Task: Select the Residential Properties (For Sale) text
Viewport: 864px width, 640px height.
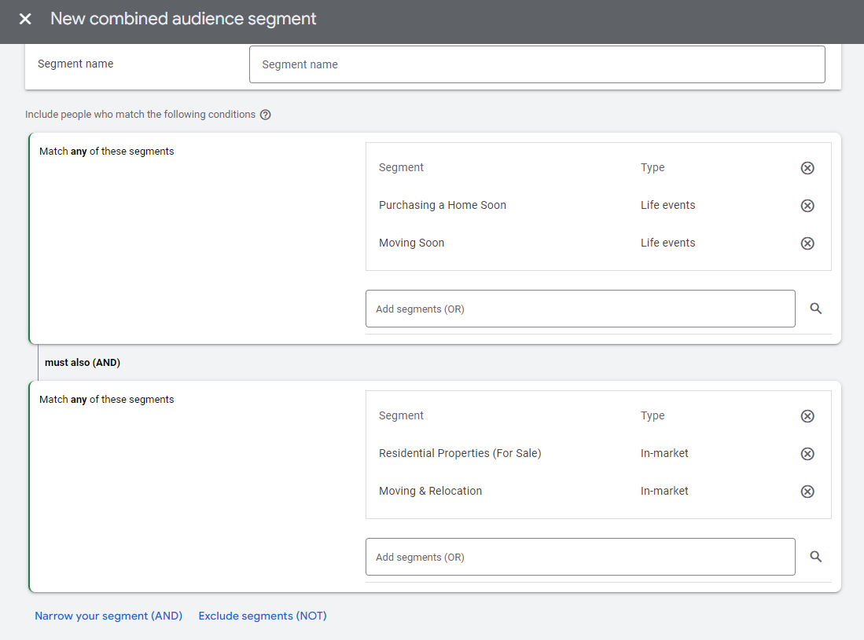Action: click(x=460, y=453)
